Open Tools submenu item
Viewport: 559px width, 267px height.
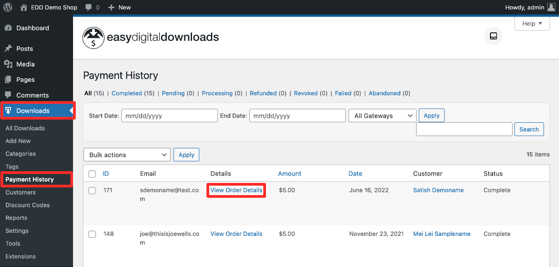tap(13, 244)
